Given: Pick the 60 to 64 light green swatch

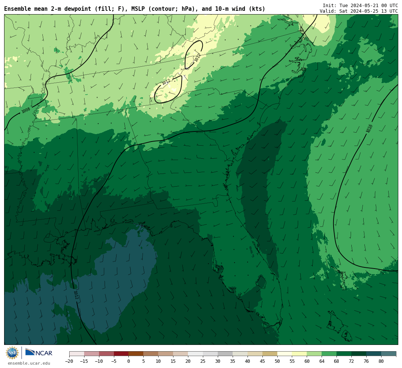Looking at the screenshot, I should (315, 354).
